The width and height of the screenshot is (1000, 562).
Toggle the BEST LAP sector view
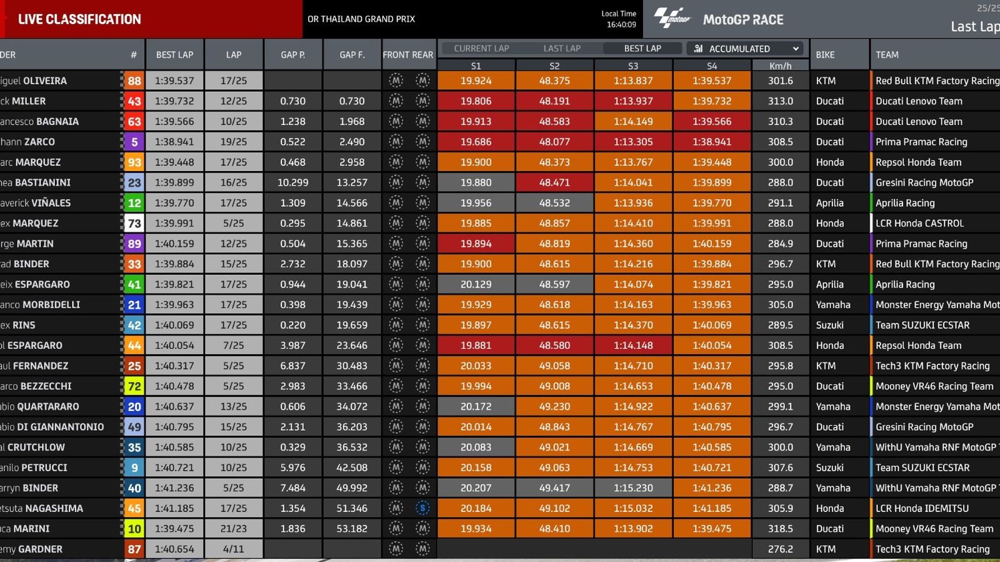click(x=642, y=49)
